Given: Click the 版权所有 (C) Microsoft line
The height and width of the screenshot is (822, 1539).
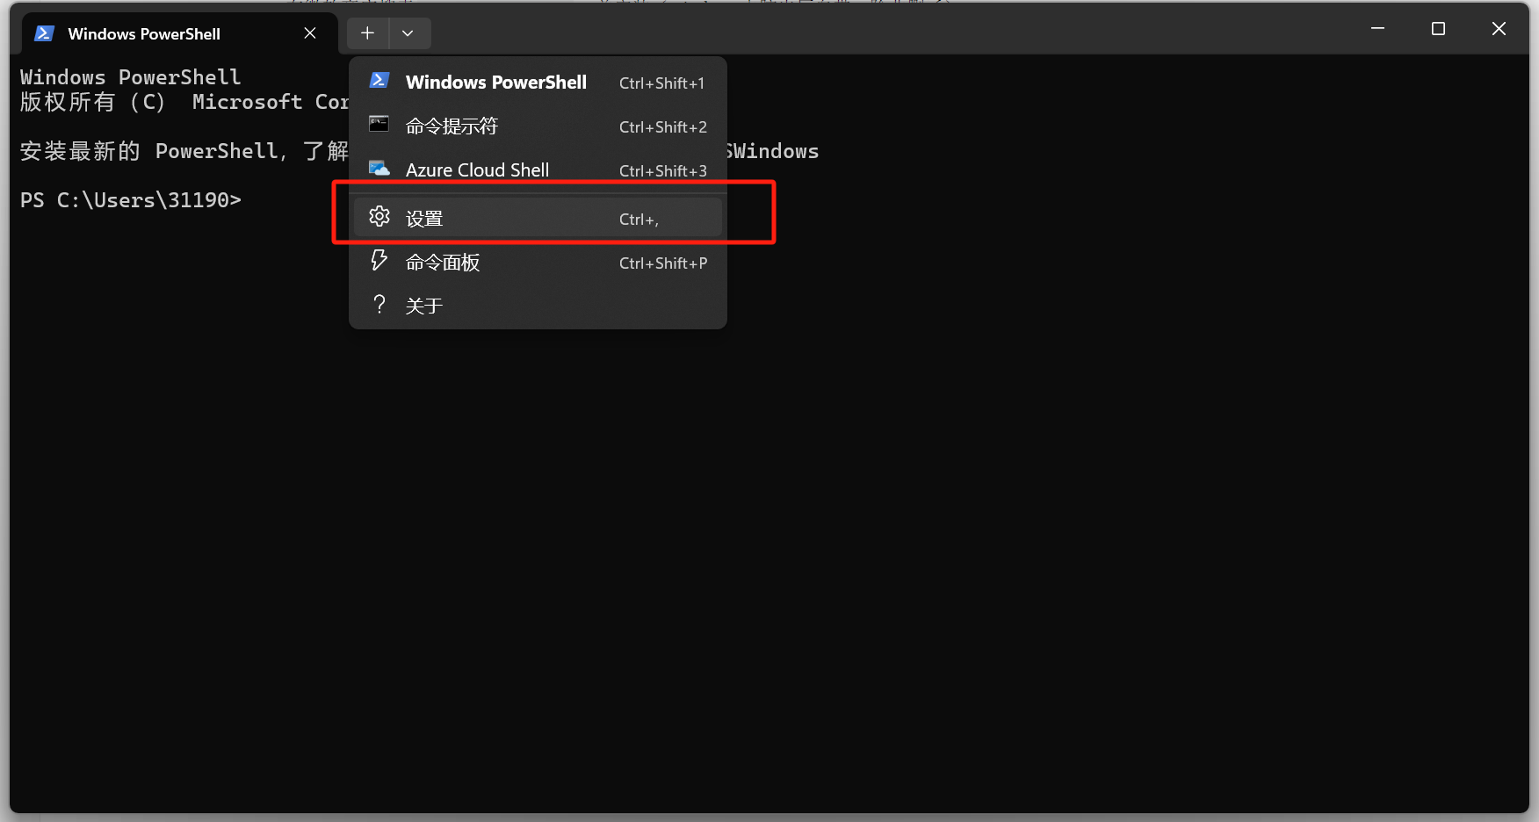Looking at the screenshot, I should point(184,102).
